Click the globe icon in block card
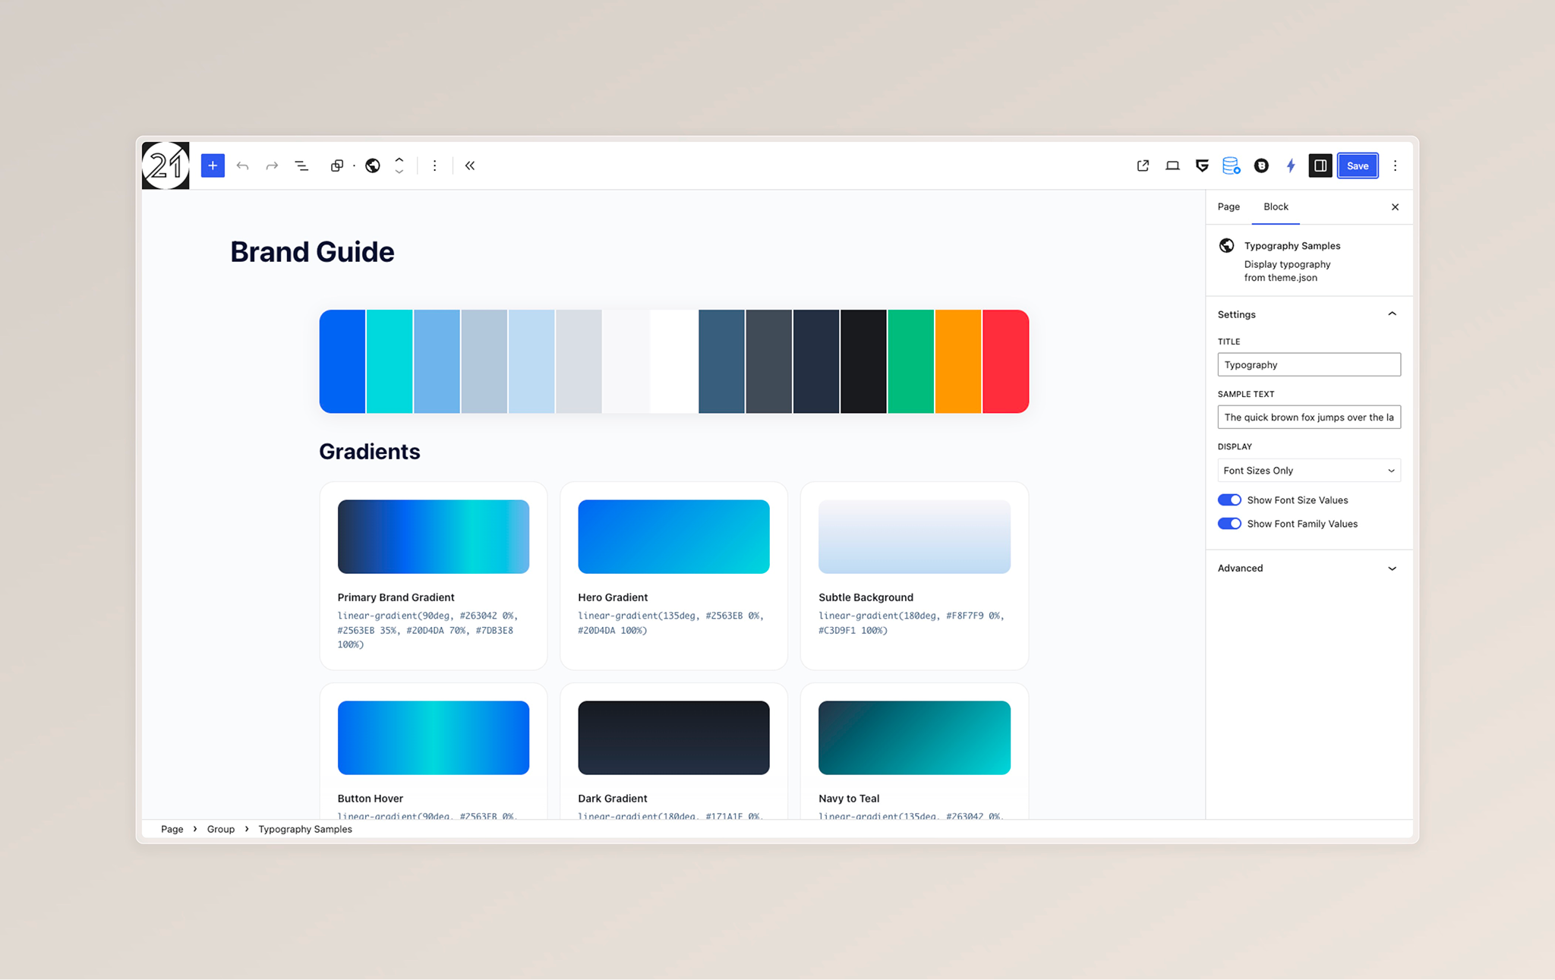Viewport: 1555px width, 980px height. click(x=1226, y=245)
